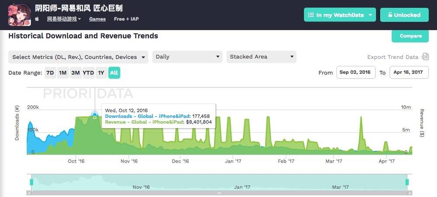Open the Games category link
This screenshot has width=437, height=197.
97,19
